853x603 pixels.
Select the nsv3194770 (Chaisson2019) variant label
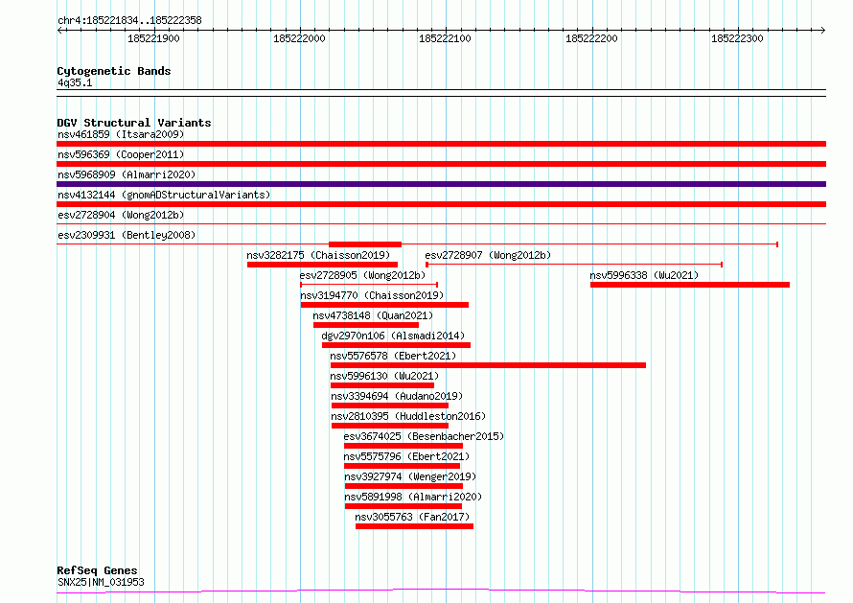(x=371, y=295)
